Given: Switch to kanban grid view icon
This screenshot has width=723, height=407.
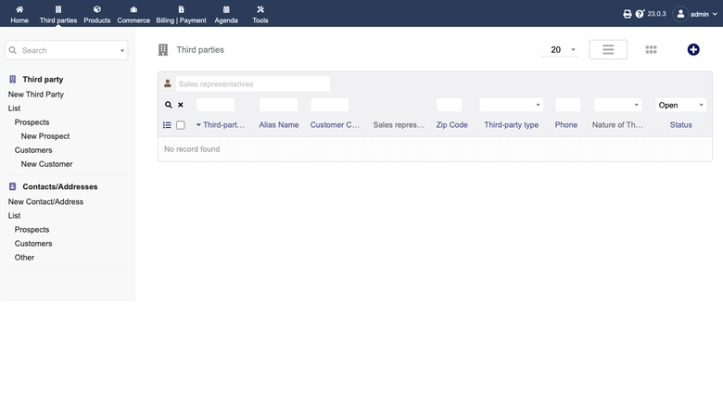Looking at the screenshot, I should [x=651, y=49].
